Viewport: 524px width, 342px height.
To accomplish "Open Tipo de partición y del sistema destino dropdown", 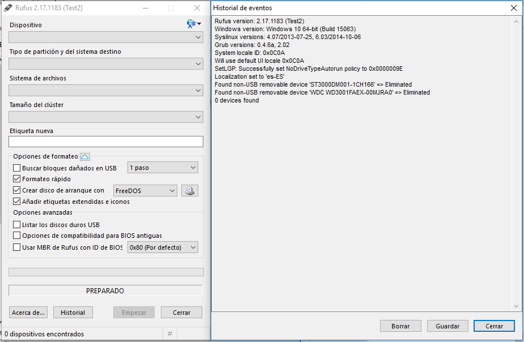I will 105,64.
